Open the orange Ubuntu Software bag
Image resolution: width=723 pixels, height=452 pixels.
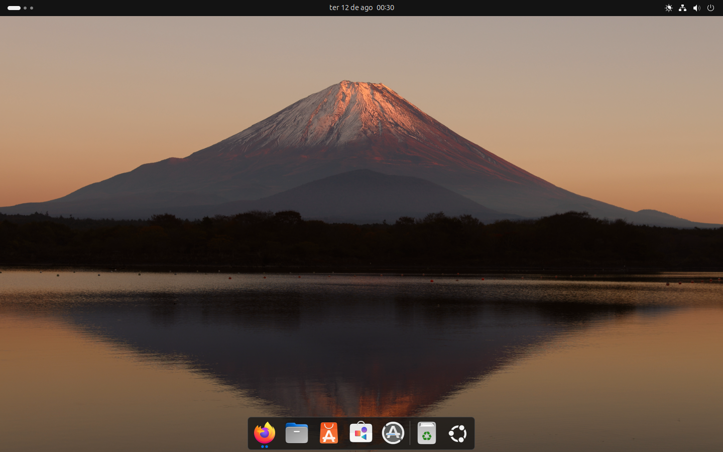coord(329,433)
